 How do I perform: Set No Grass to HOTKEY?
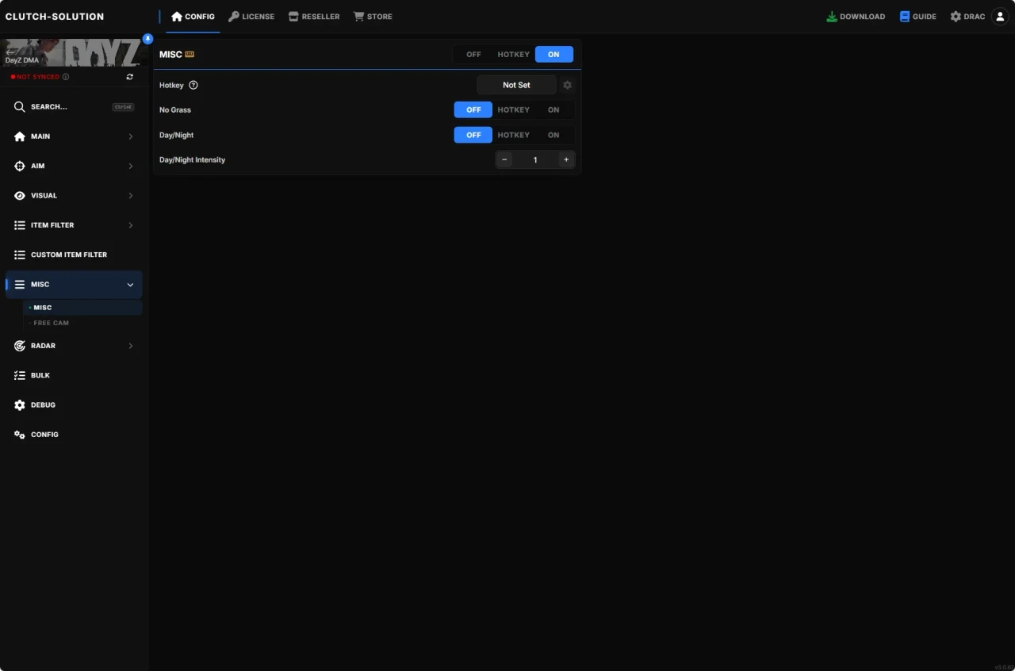tap(513, 110)
